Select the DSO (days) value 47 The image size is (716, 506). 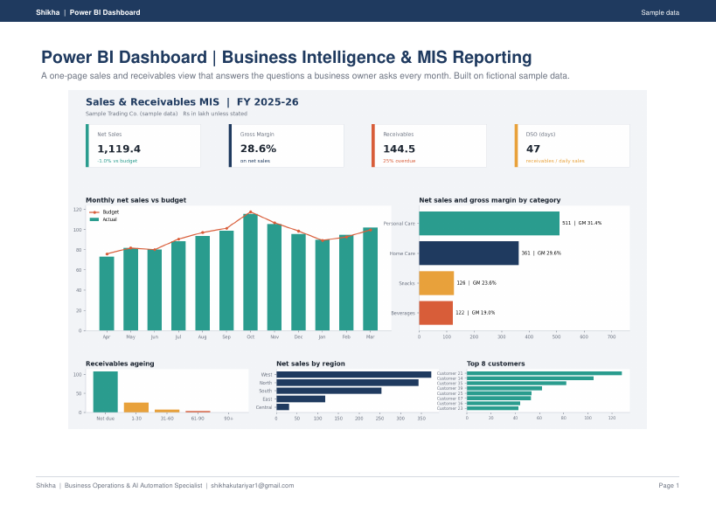tap(533, 149)
